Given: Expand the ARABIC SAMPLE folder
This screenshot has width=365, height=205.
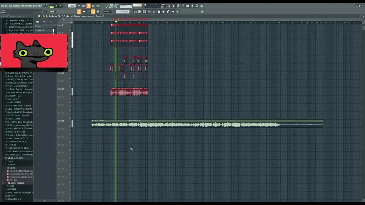Looking at the screenshot, I should pos(14,102).
